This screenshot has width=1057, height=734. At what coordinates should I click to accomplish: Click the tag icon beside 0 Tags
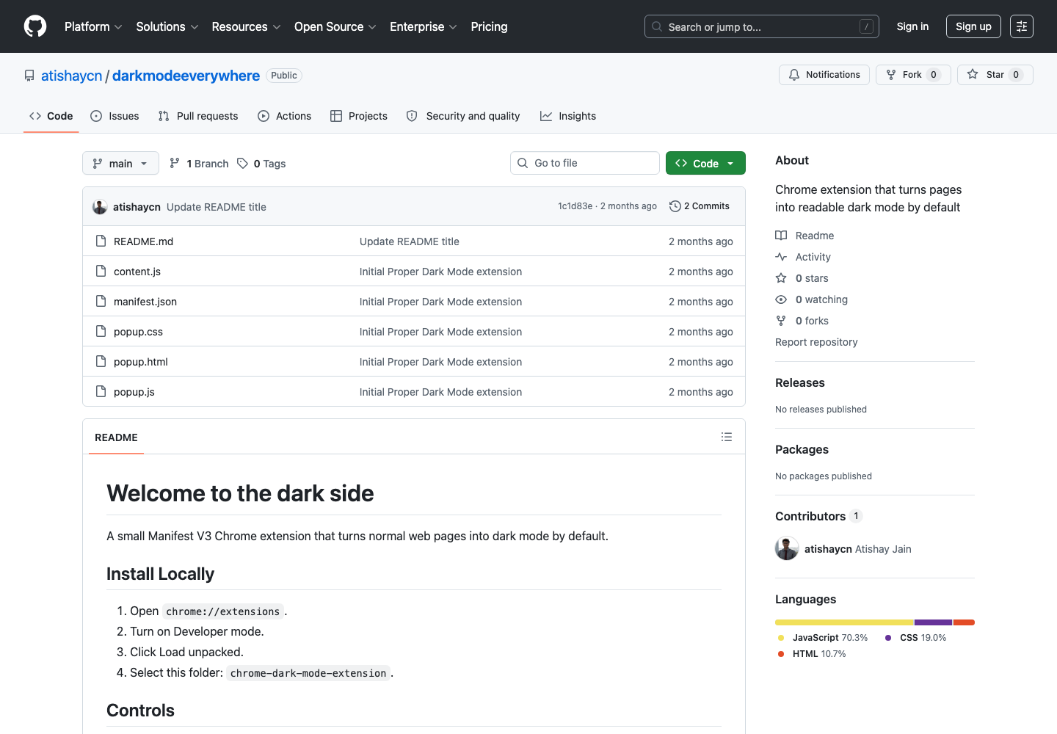click(x=243, y=163)
